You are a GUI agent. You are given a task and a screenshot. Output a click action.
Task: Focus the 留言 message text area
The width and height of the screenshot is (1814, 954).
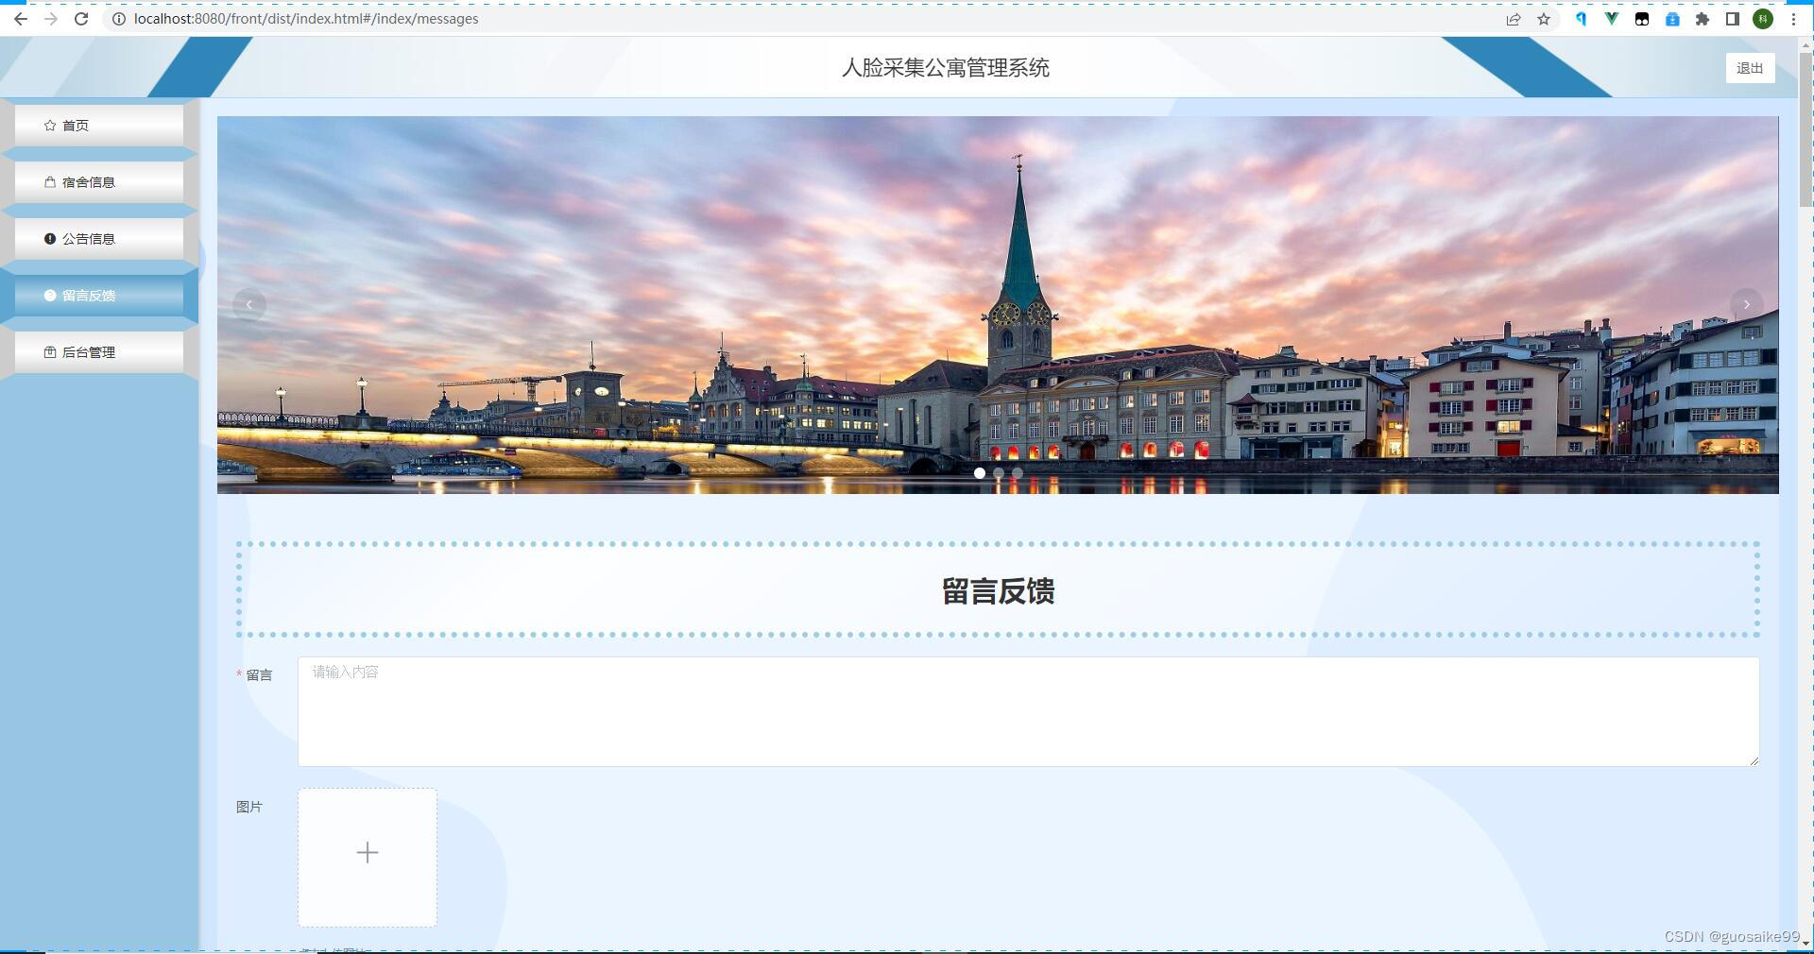(1028, 711)
